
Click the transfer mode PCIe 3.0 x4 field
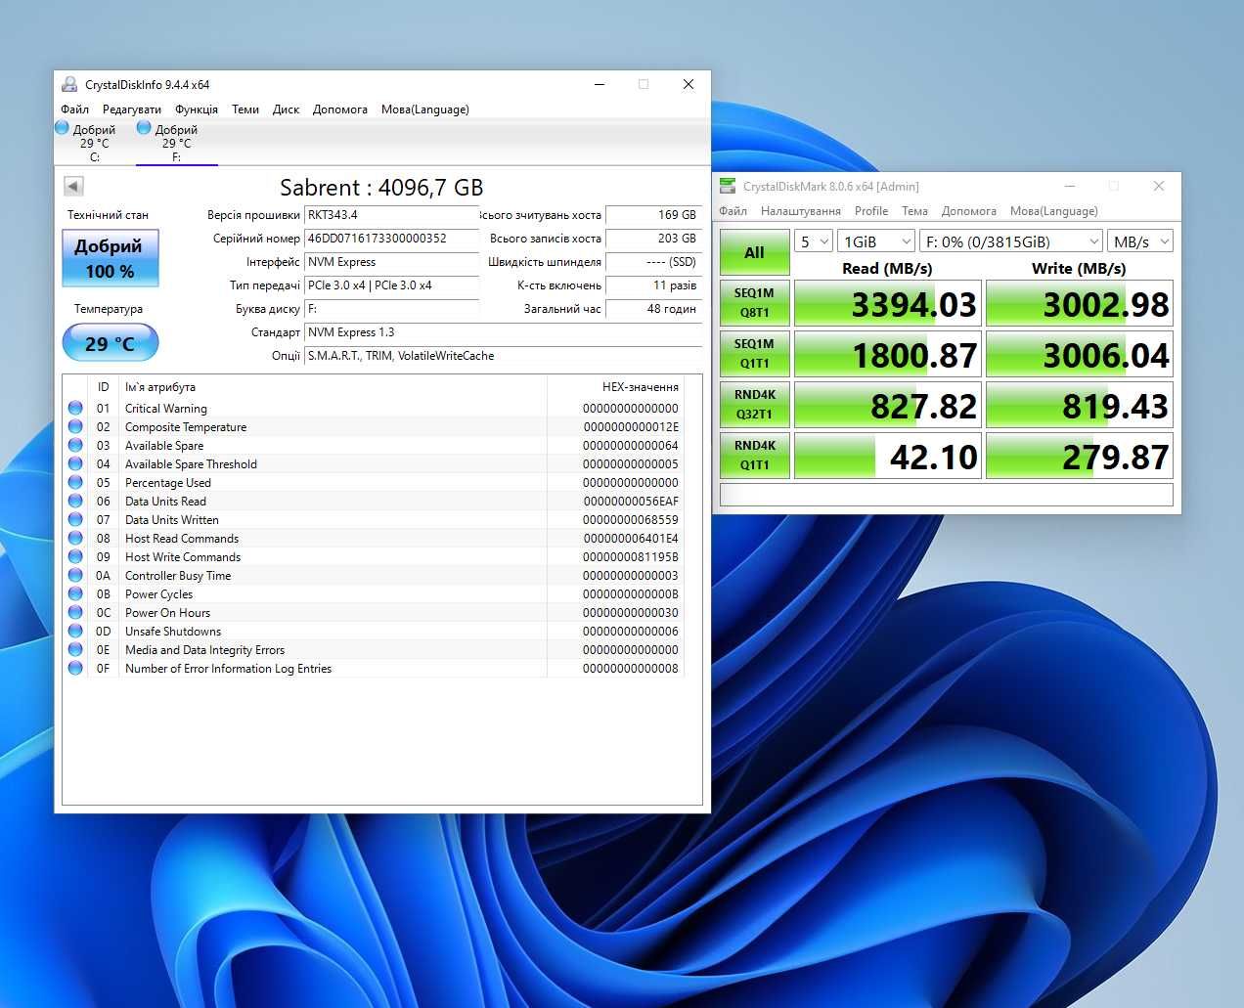tap(391, 285)
